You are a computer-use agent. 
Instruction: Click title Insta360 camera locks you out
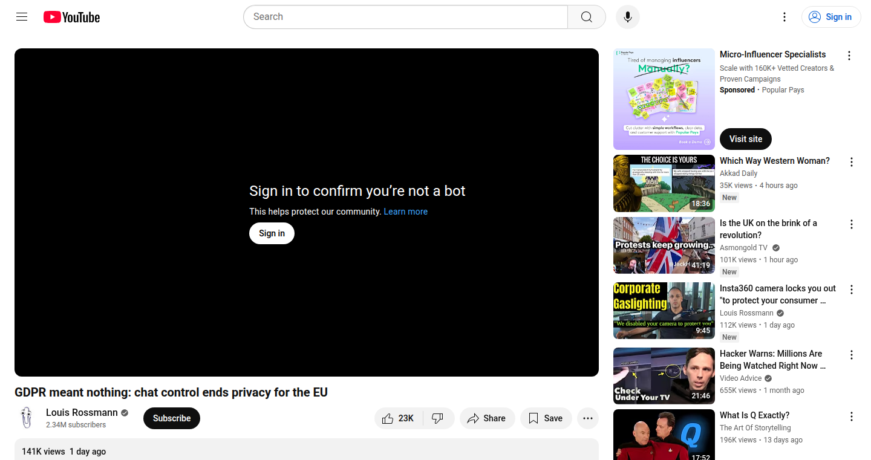tap(778, 294)
